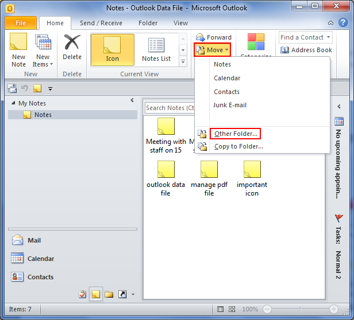The image size is (354, 320).
Task: Switch to Normal view in status bar
Action: (x=220, y=309)
